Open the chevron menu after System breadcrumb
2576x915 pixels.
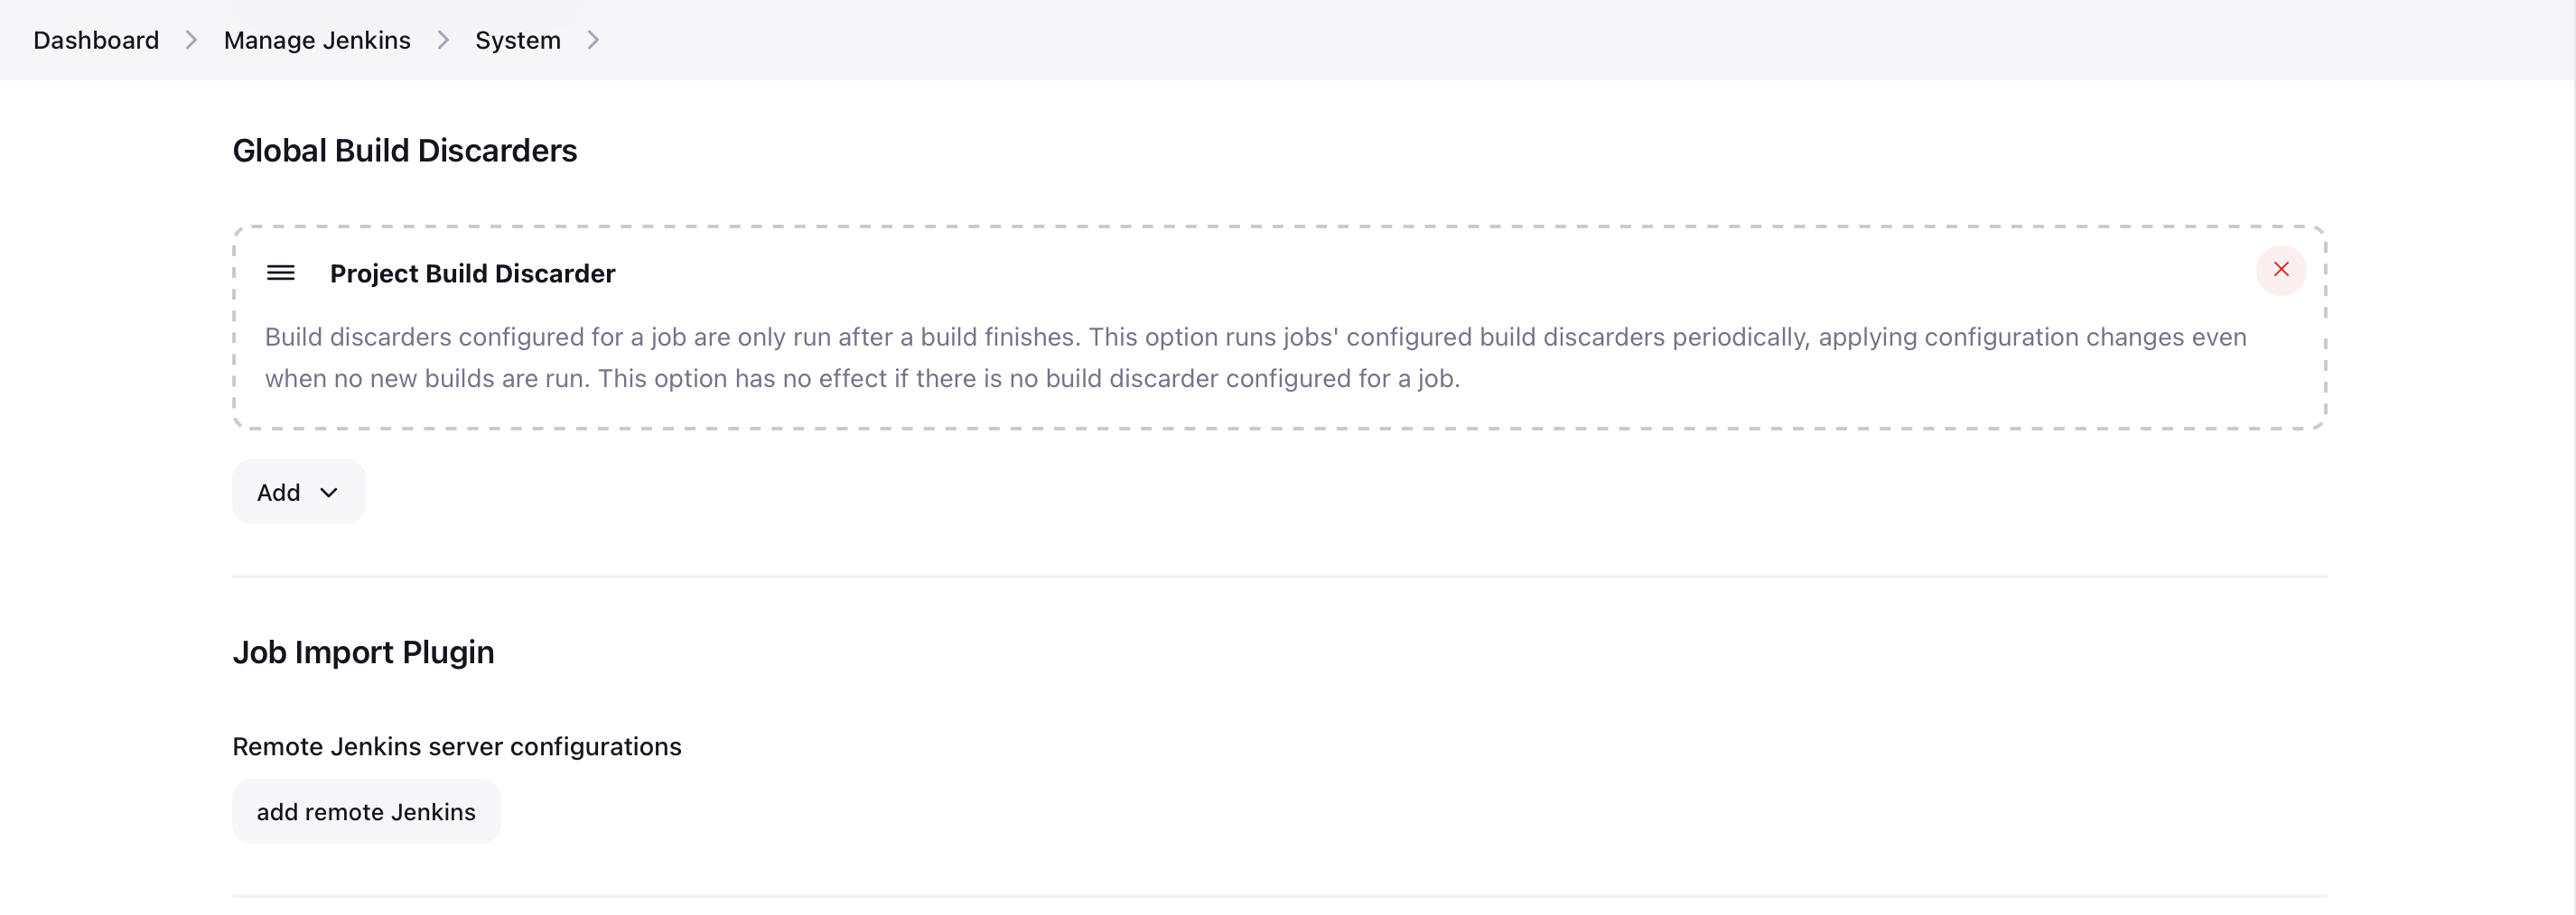593,40
